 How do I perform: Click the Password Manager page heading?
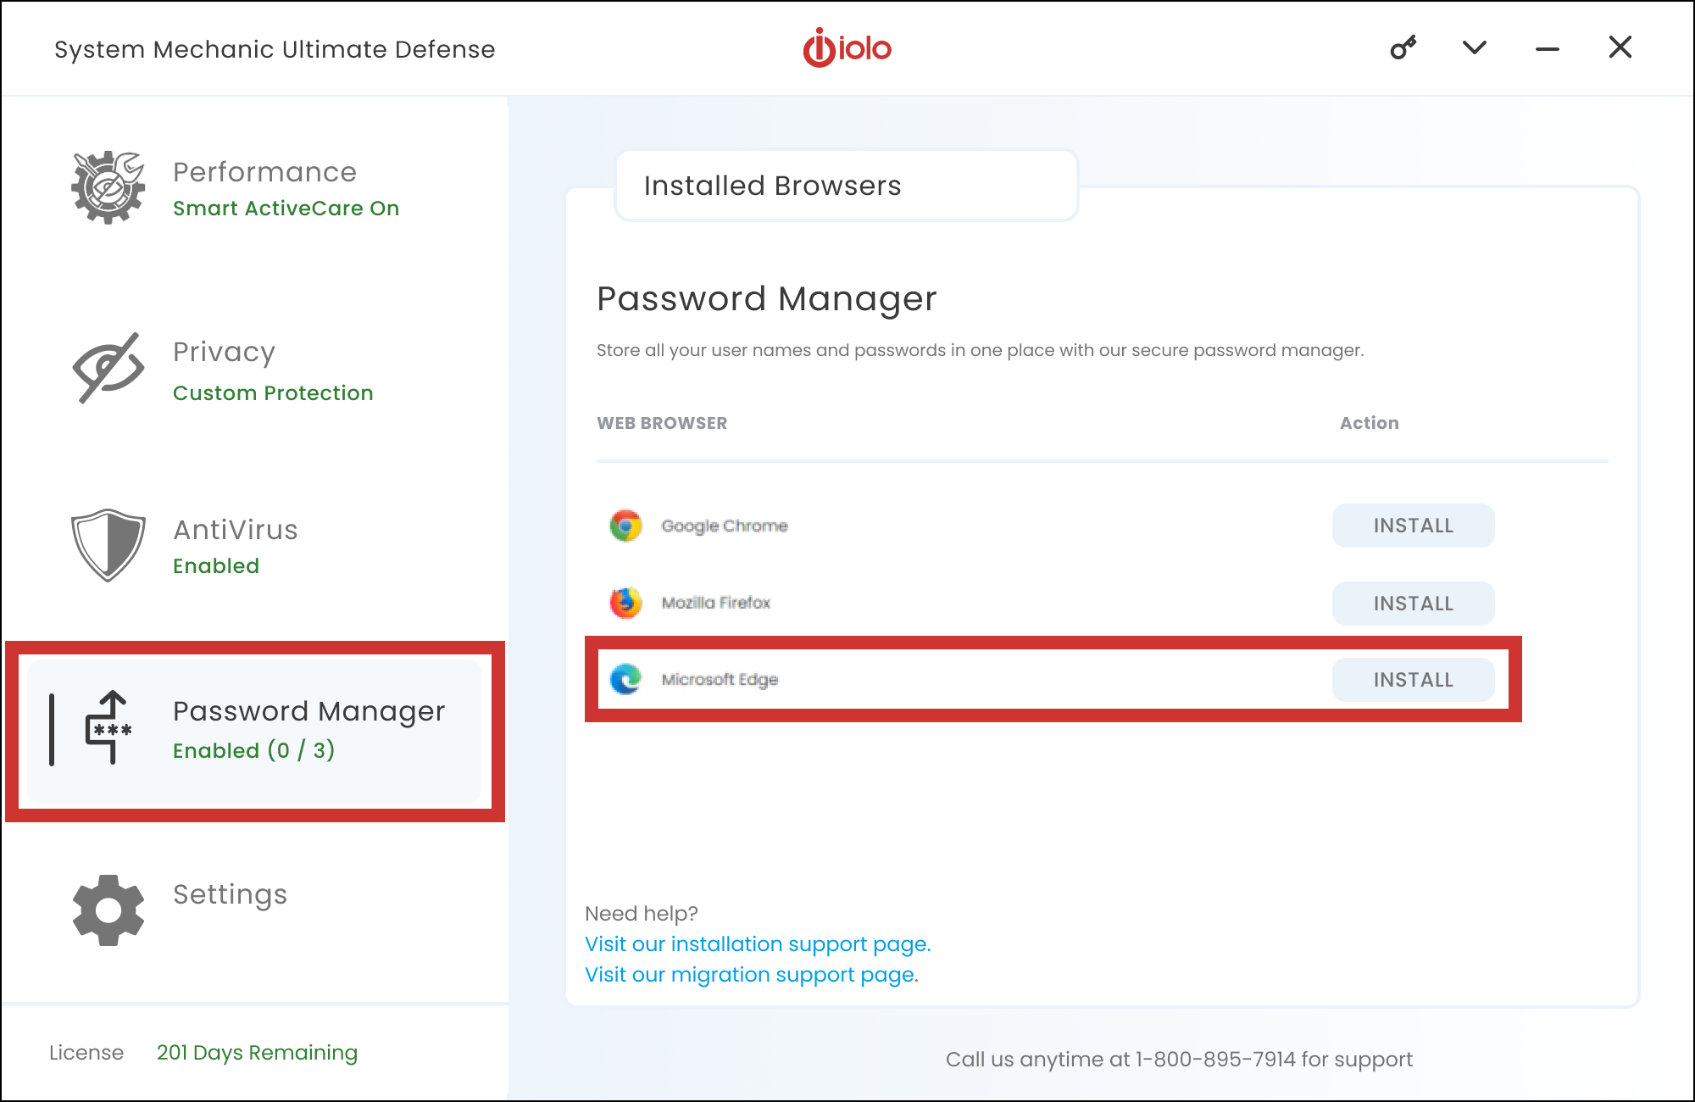[767, 298]
